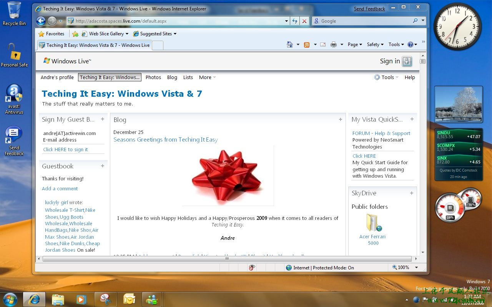492x307 pixels.
Task: Click the Add to Favorites Bar icon
Action: [75, 34]
